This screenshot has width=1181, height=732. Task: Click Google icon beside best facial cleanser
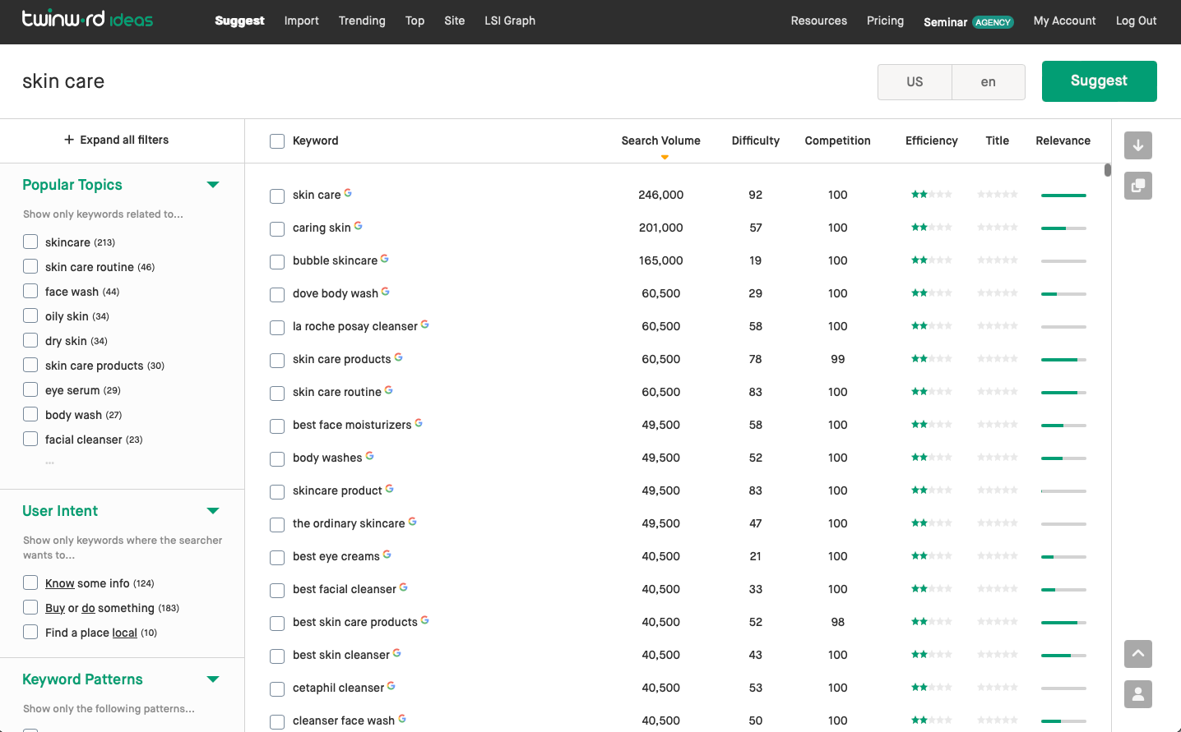(x=403, y=587)
